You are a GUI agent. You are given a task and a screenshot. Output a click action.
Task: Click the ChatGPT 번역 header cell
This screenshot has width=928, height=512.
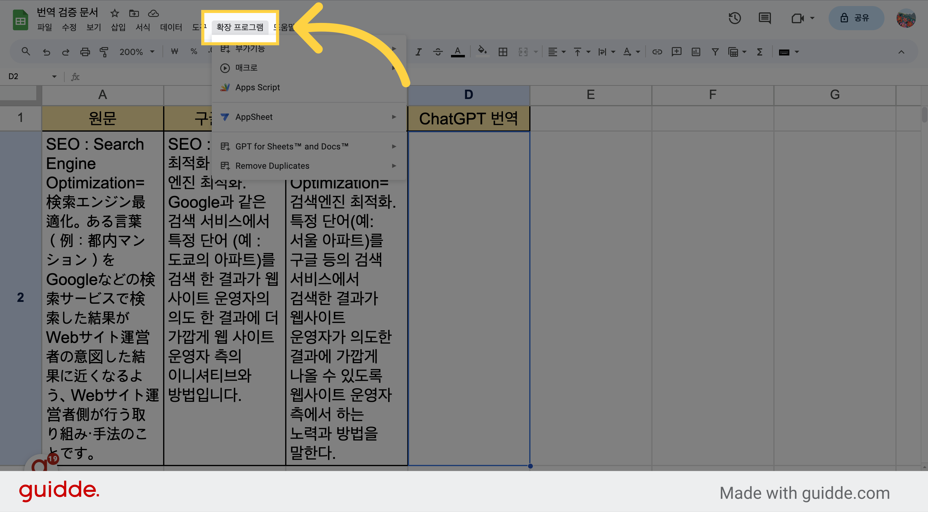click(468, 118)
